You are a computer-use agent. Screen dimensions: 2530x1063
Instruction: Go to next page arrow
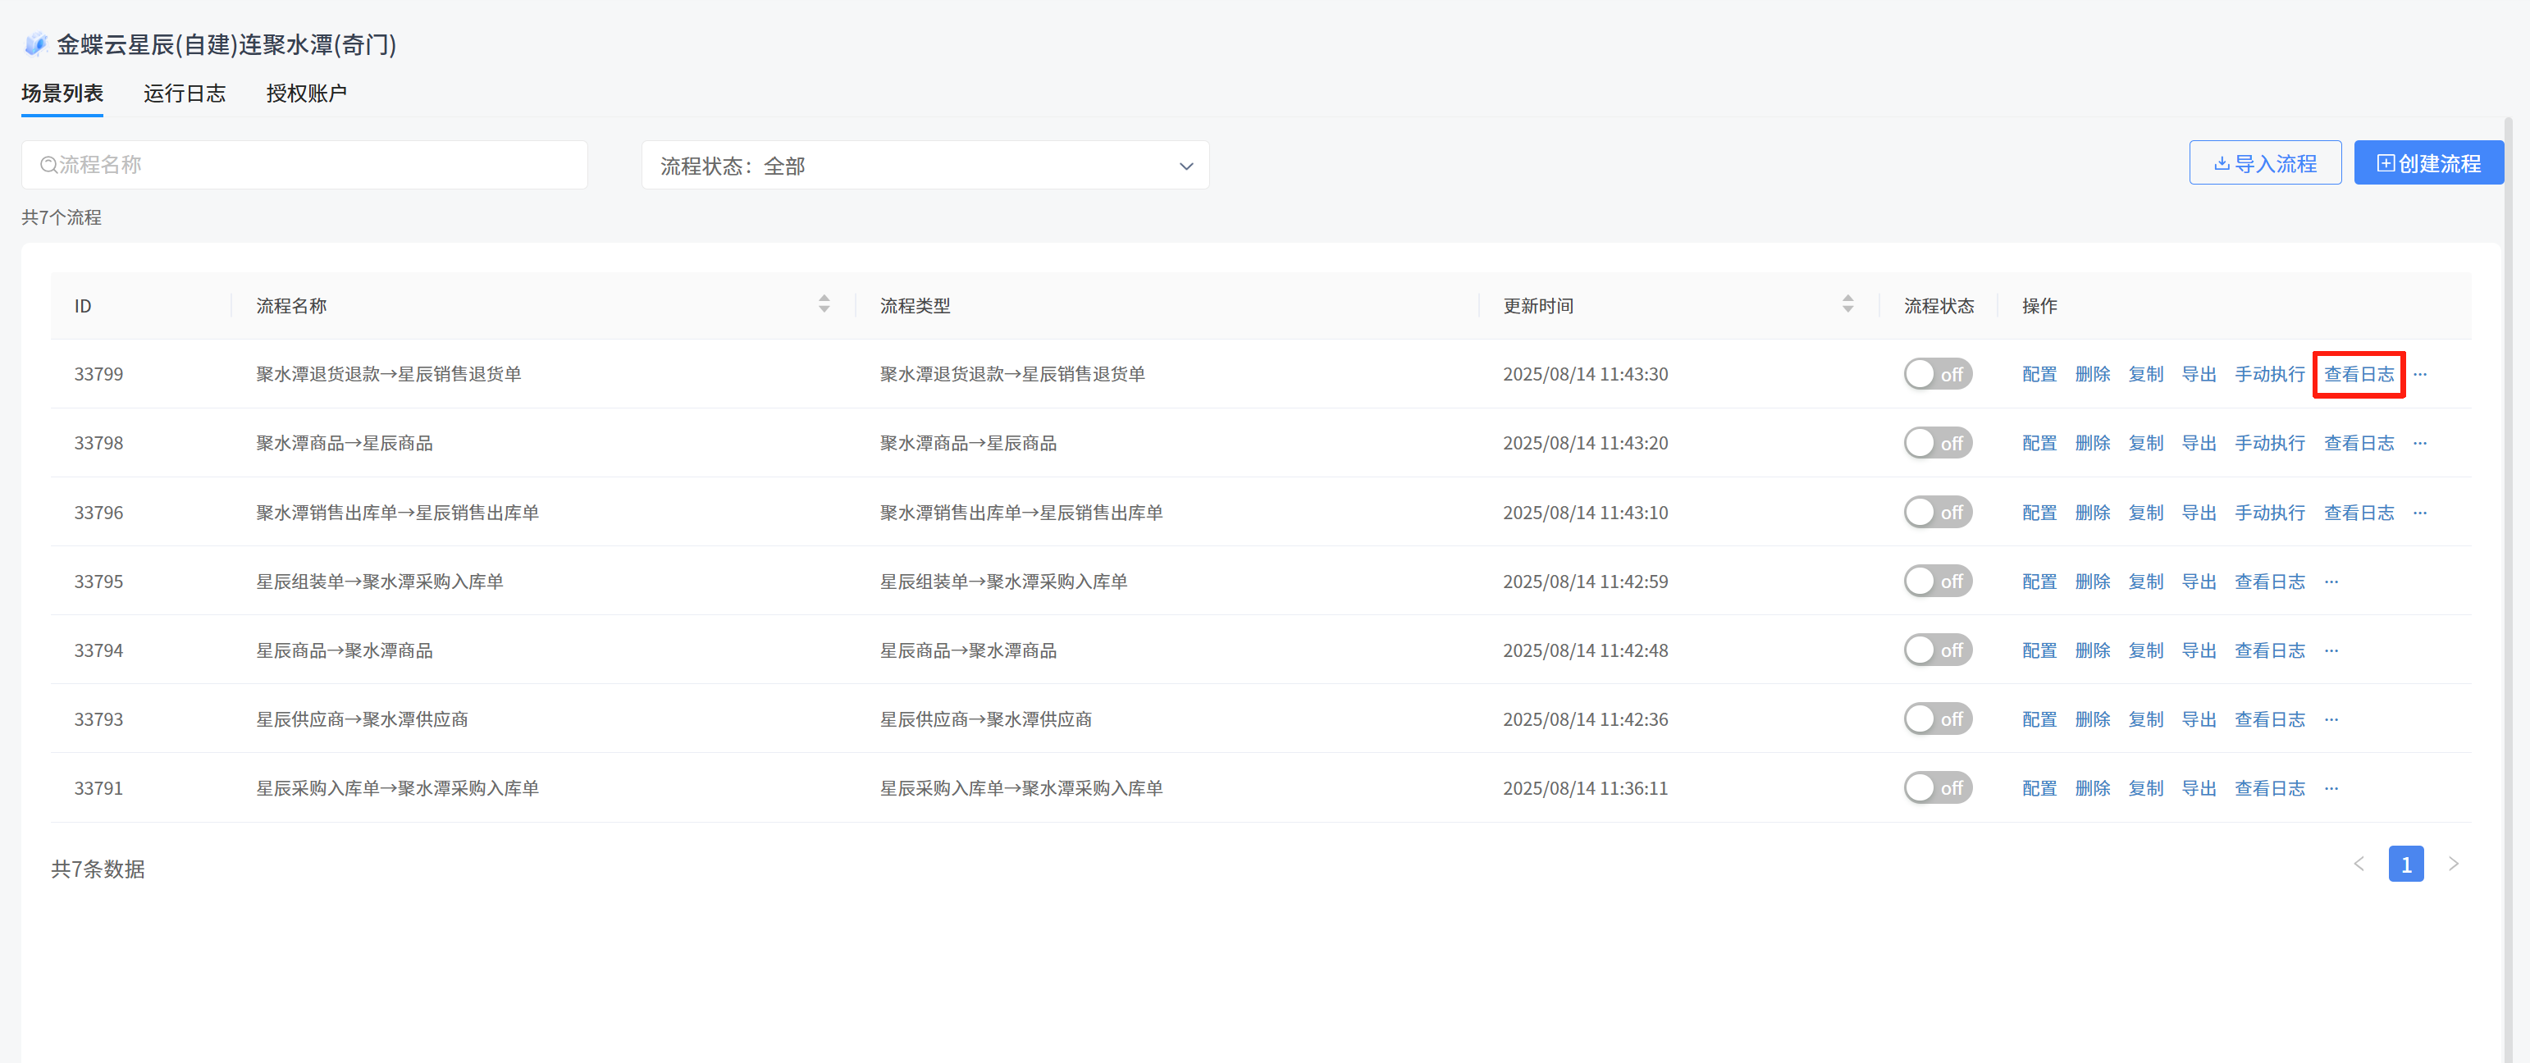pos(2454,864)
